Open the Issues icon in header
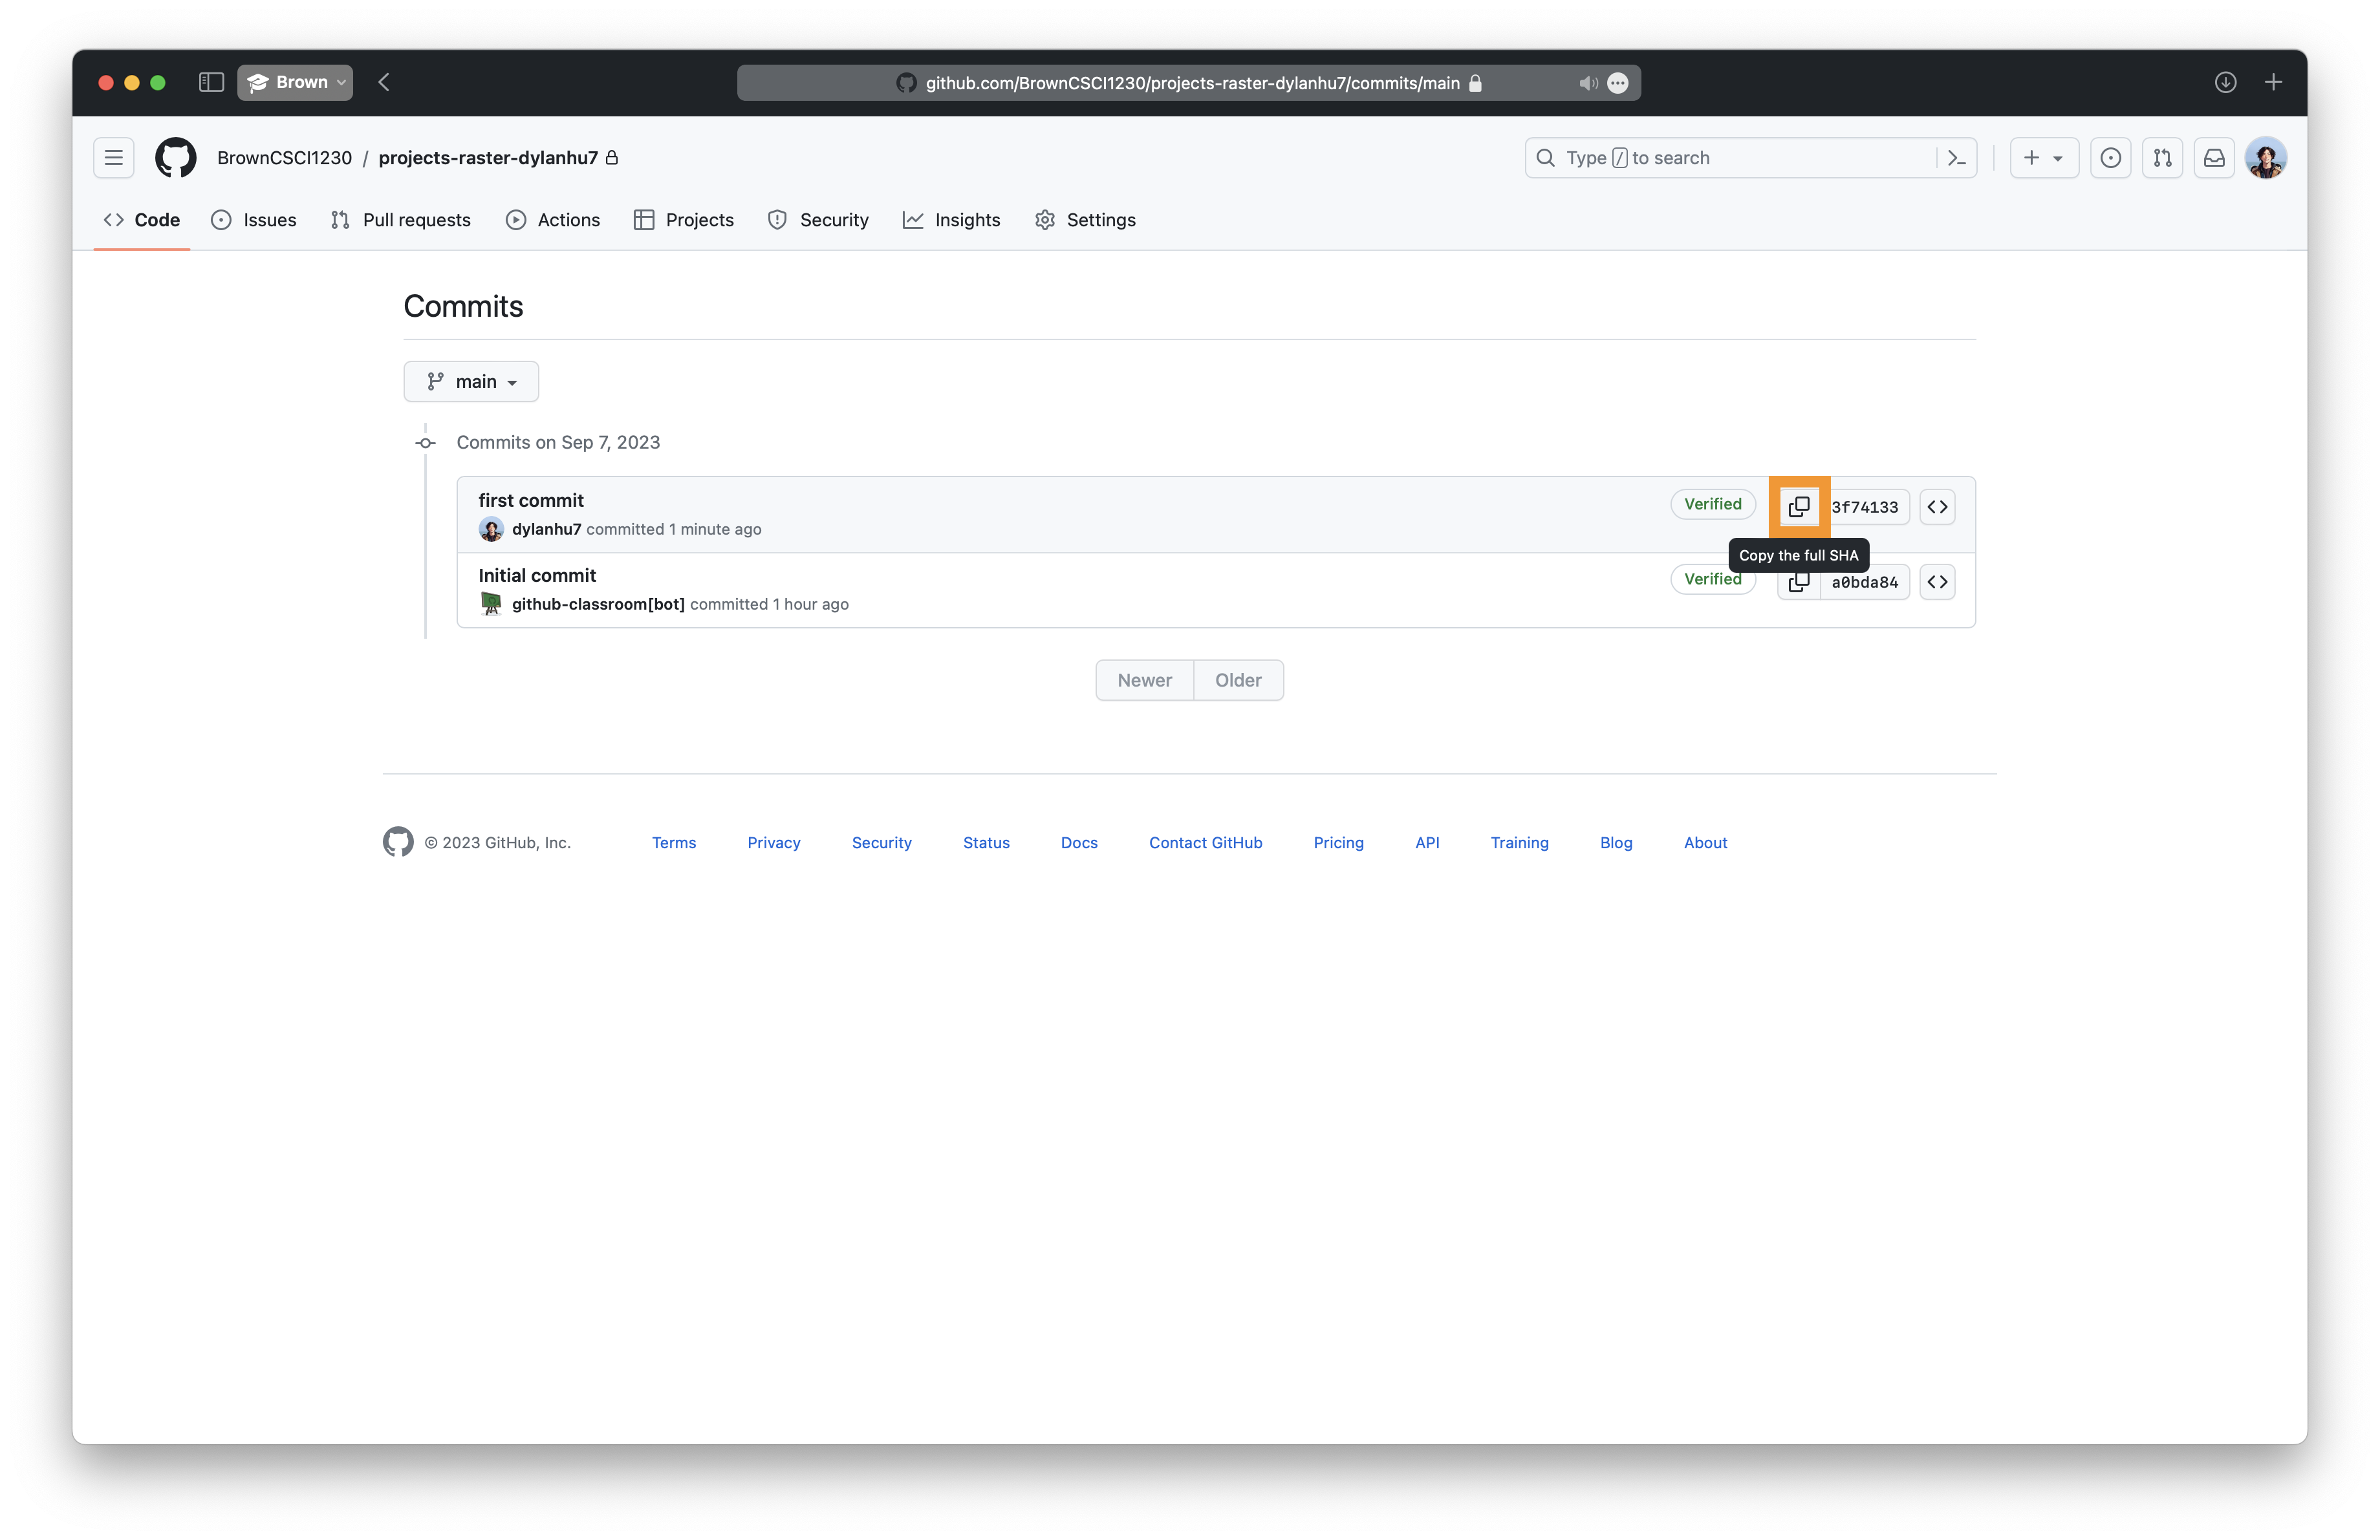2380x1540 pixels. (2110, 158)
